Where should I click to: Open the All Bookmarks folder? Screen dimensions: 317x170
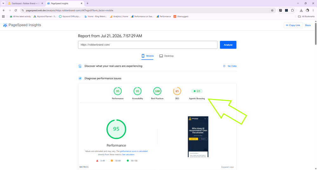coord(306,16)
